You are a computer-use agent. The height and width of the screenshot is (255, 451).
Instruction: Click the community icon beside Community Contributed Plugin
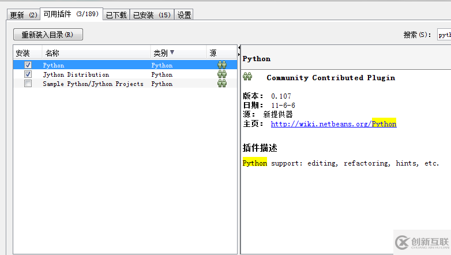[x=247, y=77]
